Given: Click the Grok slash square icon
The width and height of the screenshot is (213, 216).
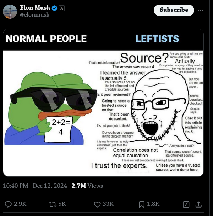Looking at the screenshot, I should 186,204.
